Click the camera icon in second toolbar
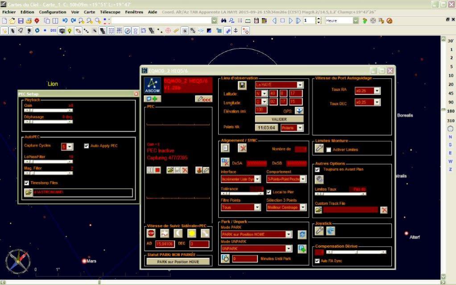 pyautogui.click(x=62, y=30)
